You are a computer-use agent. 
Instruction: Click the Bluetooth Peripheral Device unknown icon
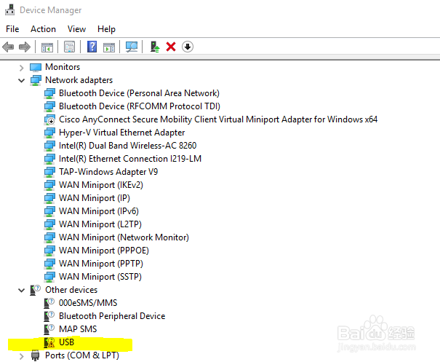click(49, 316)
